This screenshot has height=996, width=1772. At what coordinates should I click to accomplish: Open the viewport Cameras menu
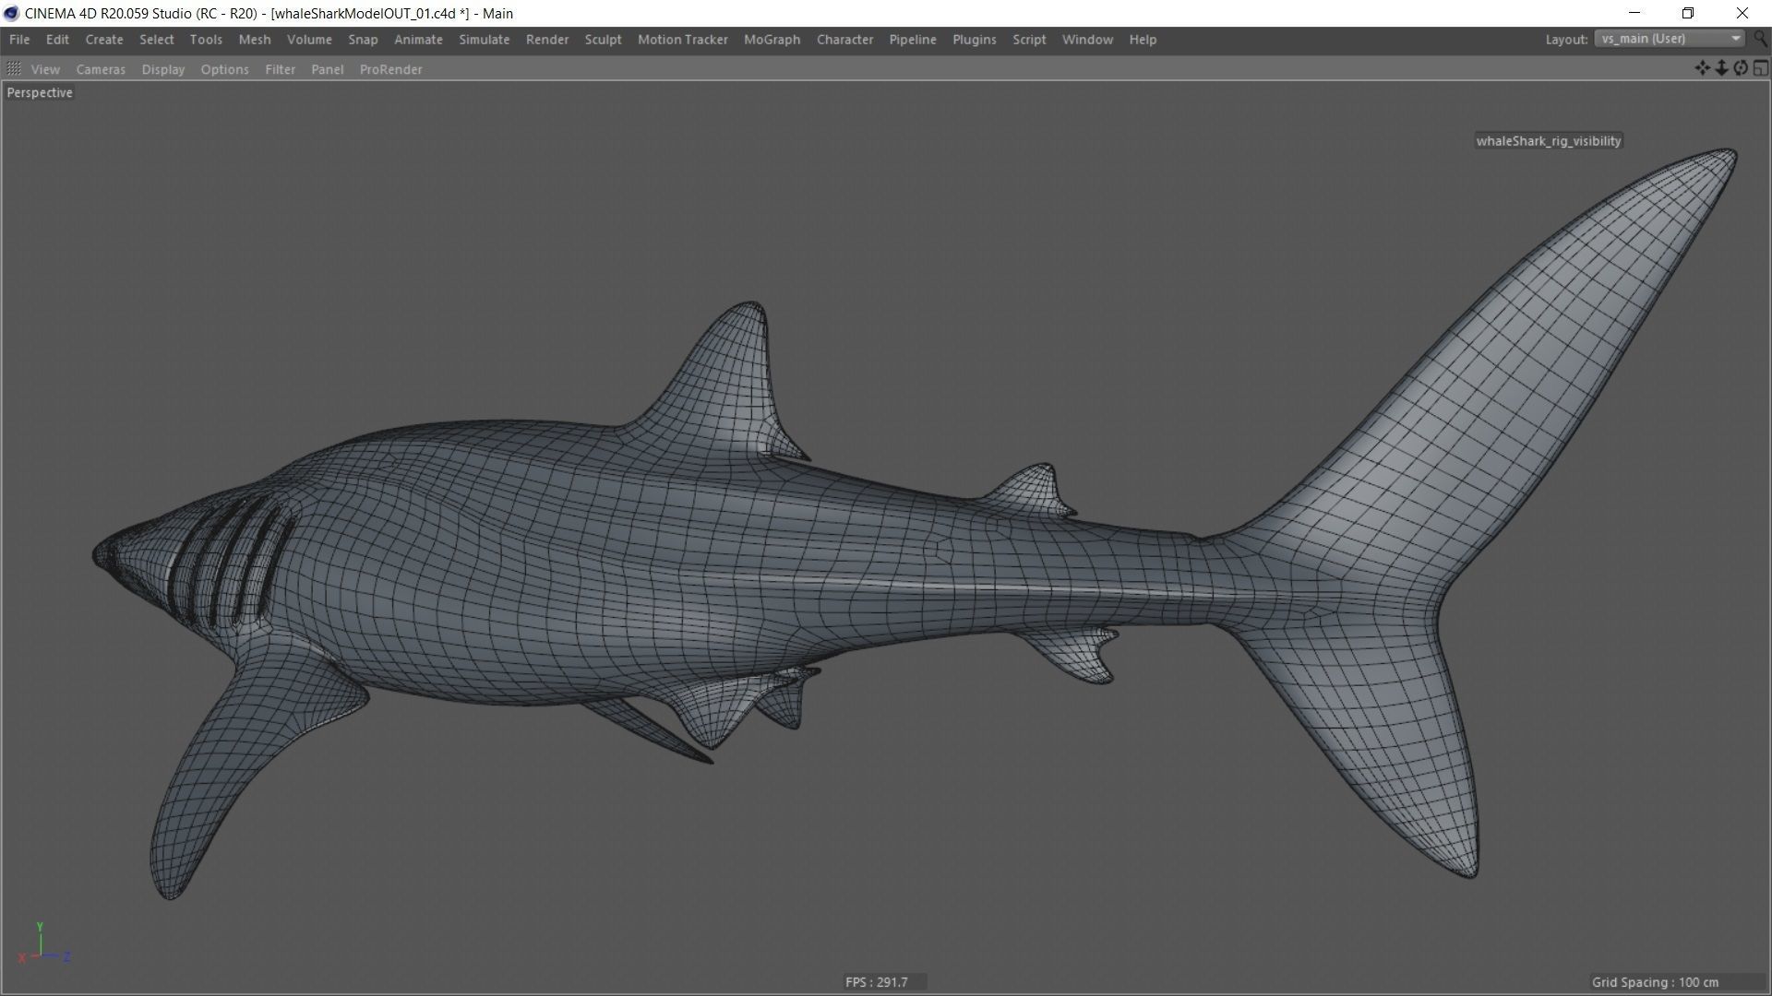pos(101,69)
